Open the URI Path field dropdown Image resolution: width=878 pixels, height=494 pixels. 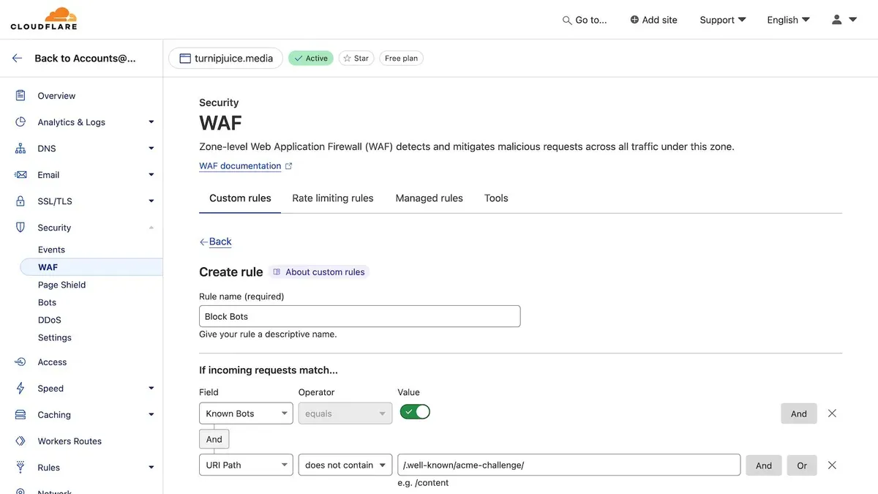pyautogui.click(x=246, y=465)
